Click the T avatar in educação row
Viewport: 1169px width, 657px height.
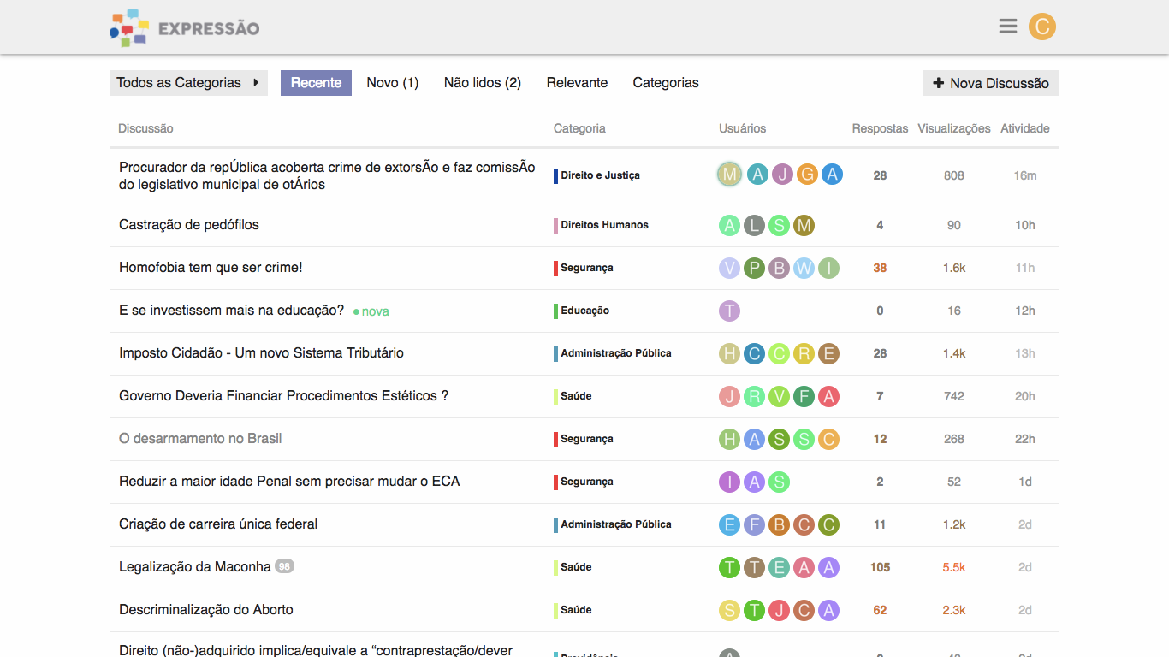point(729,311)
